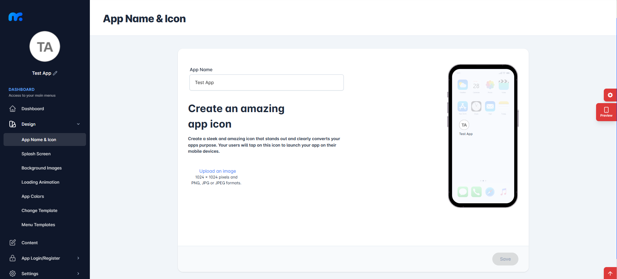Open the Background Images page
Image resolution: width=617 pixels, height=279 pixels.
click(x=42, y=168)
